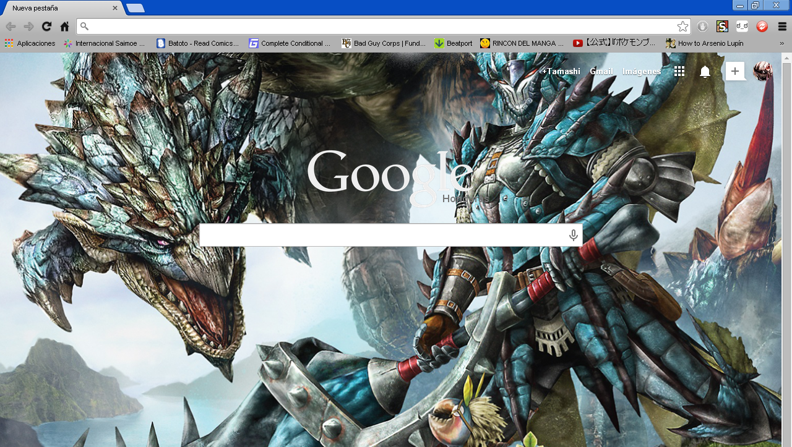Image resolution: width=792 pixels, height=447 pixels.
Task: Restore down the Chrome window
Action: 755,6
